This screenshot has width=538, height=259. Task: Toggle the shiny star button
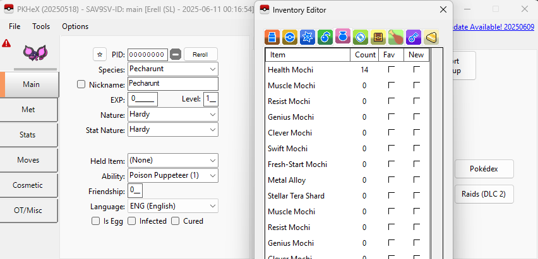(99, 54)
